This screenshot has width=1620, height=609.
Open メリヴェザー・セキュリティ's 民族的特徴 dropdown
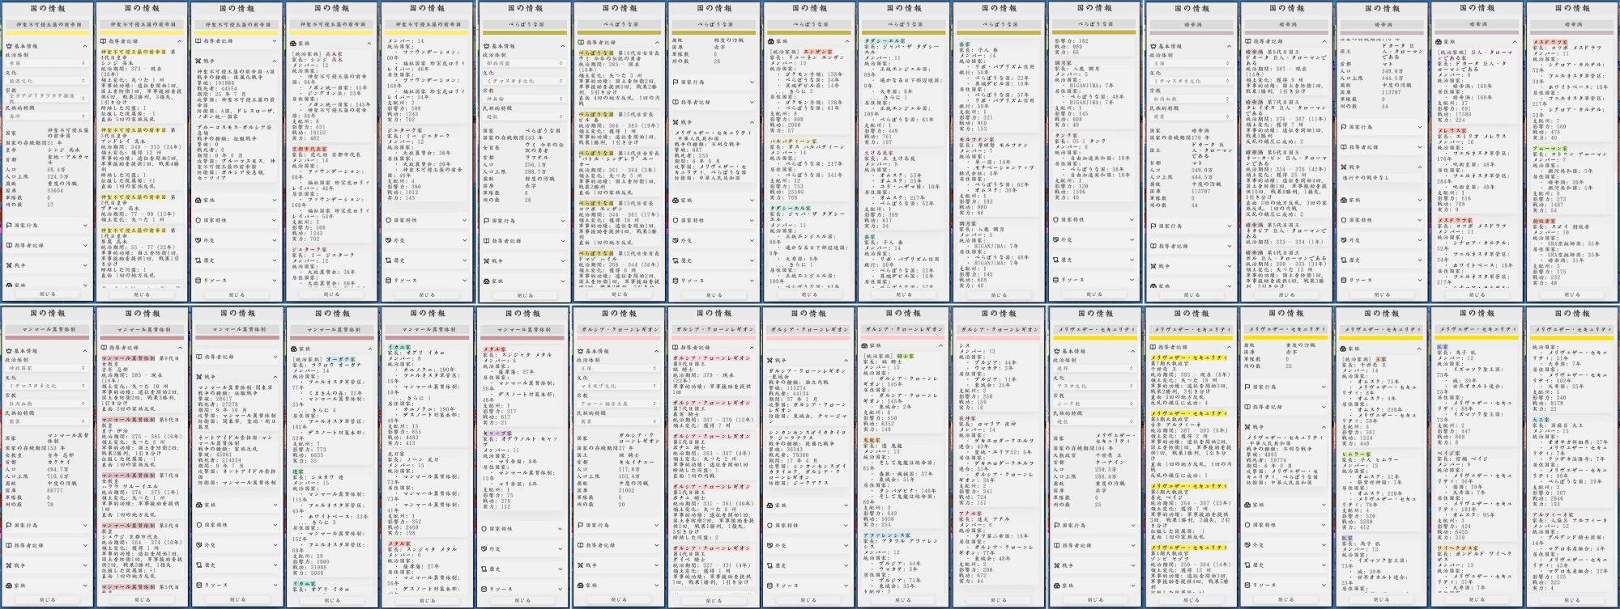[1097, 421]
